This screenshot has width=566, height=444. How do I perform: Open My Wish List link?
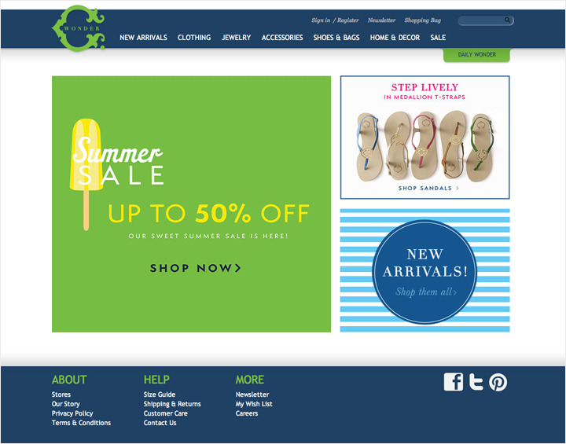(254, 404)
